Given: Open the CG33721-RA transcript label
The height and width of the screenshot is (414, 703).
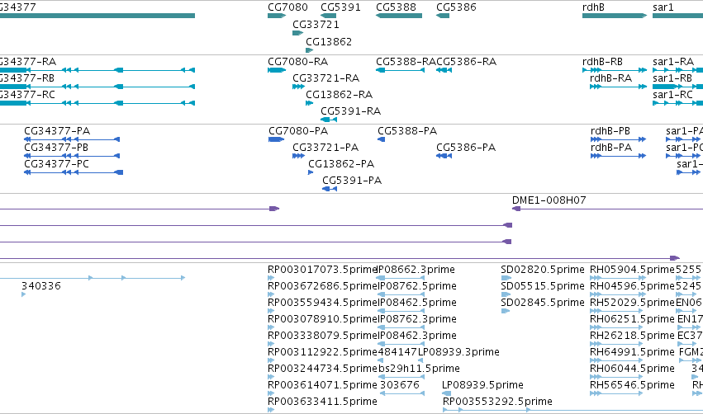Looking at the screenshot, I should [326, 78].
